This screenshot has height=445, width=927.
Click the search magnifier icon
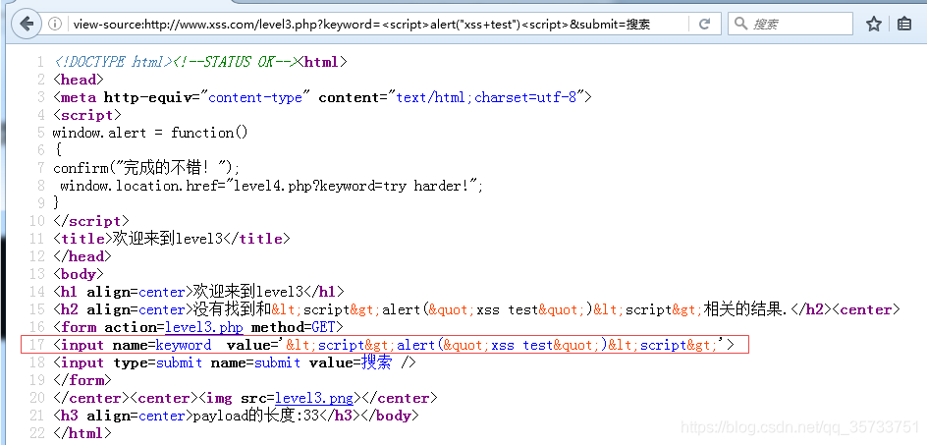click(x=740, y=24)
